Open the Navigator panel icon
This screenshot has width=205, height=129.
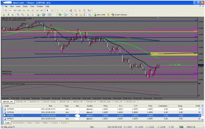coord(81,15)
